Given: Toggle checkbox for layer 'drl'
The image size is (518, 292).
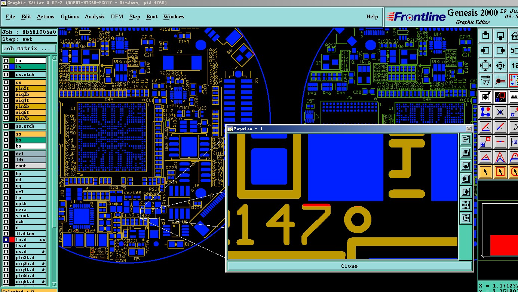Looking at the screenshot, I should (6, 154).
